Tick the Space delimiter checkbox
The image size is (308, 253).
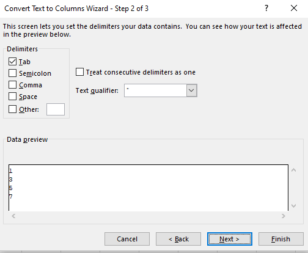tap(12, 97)
